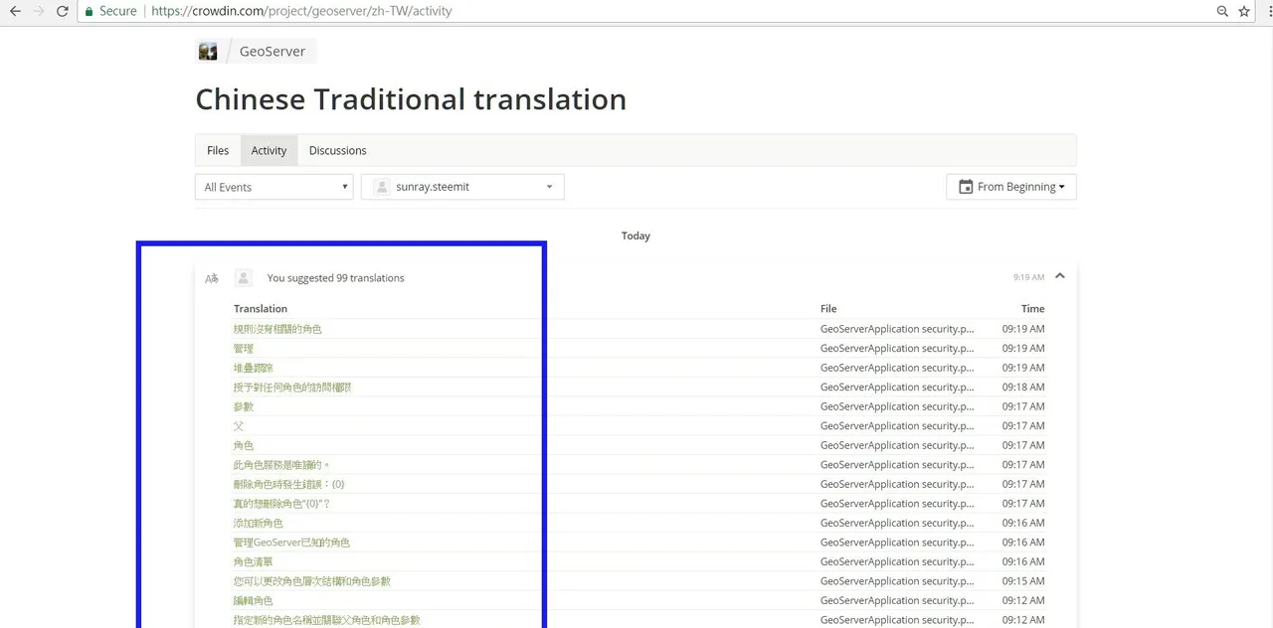The image size is (1273, 628).
Task: Open translation '添加新角色' link
Action: pyautogui.click(x=259, y=523)
